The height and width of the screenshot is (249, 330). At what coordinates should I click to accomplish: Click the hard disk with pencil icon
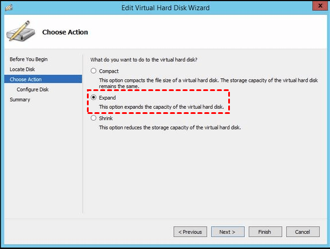[21, 31]
